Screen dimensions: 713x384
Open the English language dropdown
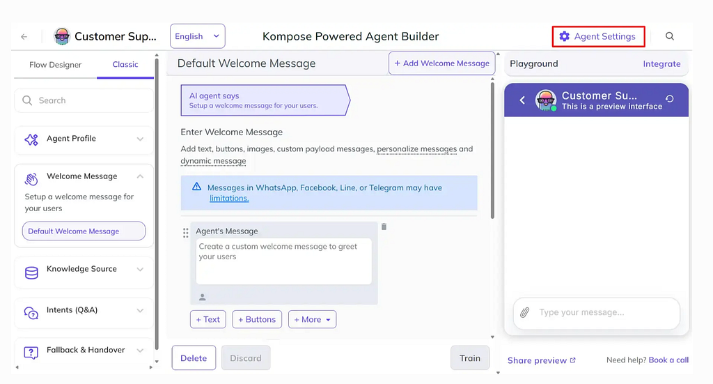(x=197, y=36)
